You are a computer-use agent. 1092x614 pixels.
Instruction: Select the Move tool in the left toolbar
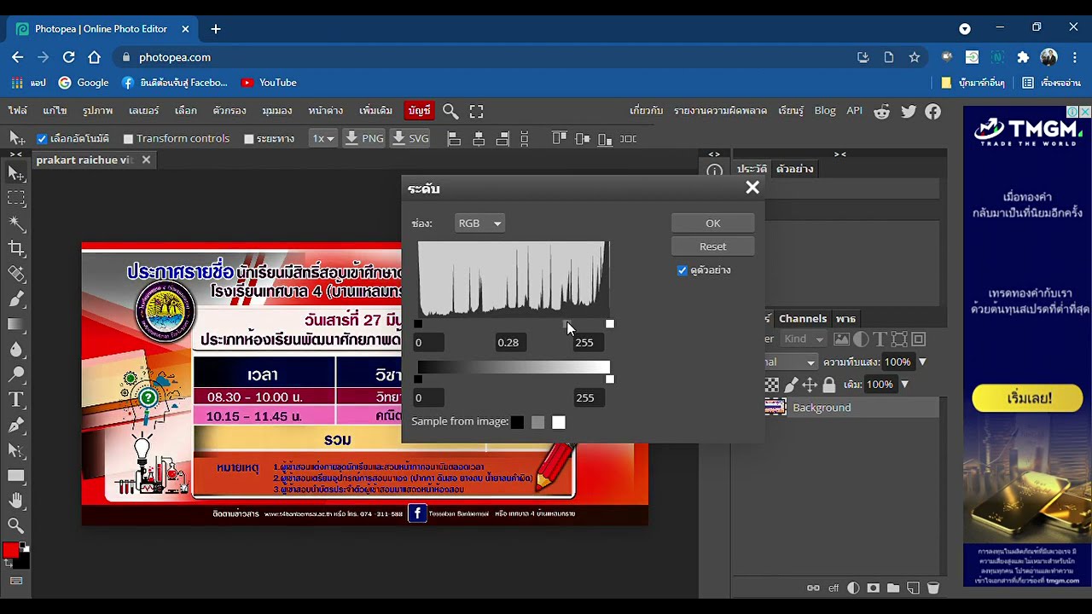coord(16,174)
